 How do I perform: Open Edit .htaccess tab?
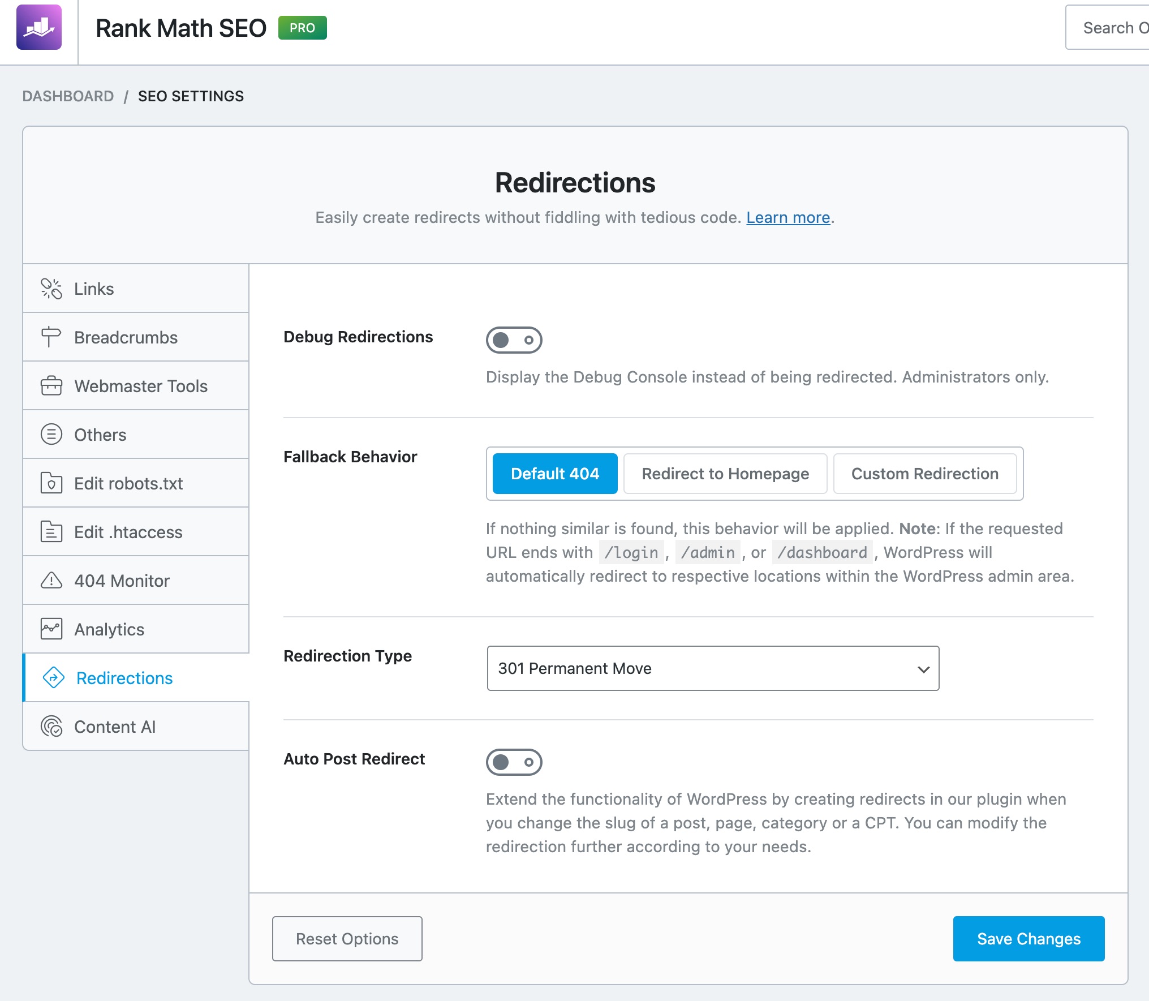click(x=136, y=532)
